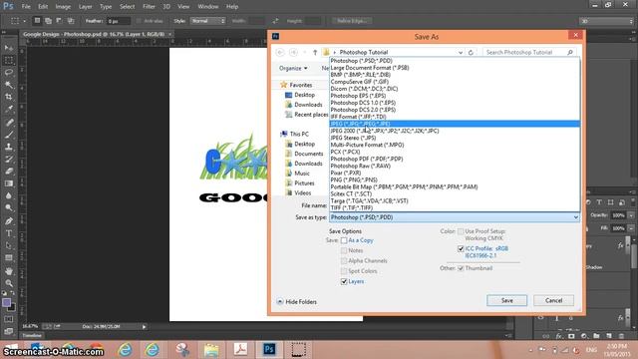Select the Zoom tool
638x359 pixels.
point(9,283)
